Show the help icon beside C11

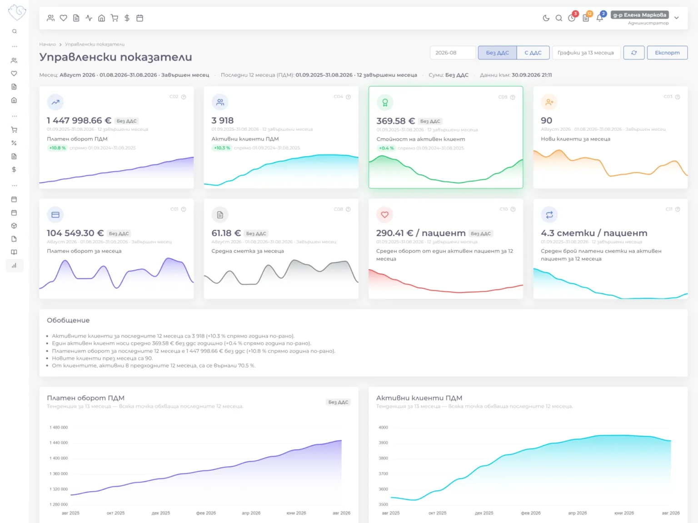coord(678,209)
